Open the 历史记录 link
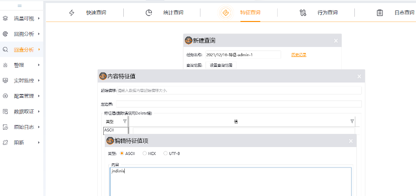 pyautogui.click(x=299, y=55)
